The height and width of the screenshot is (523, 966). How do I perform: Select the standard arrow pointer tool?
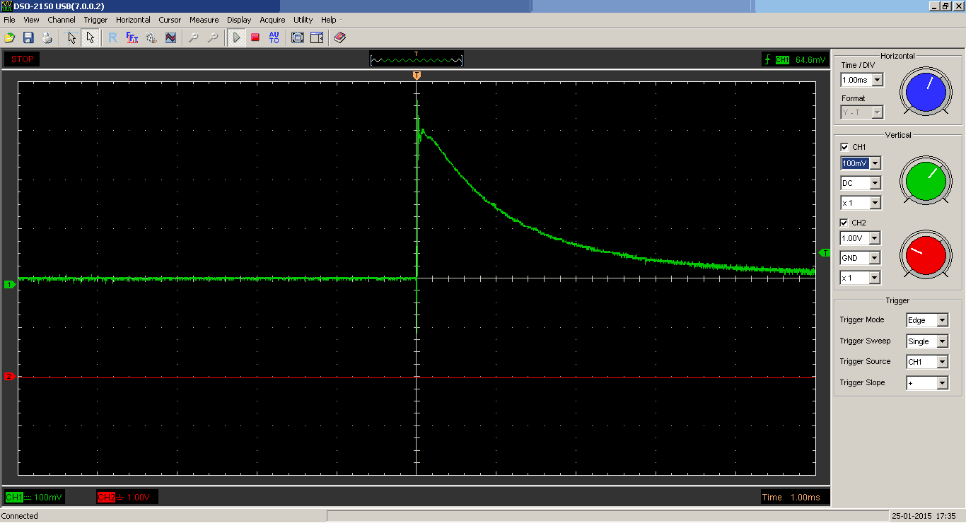pyautogui.click(x=90, y=37)
